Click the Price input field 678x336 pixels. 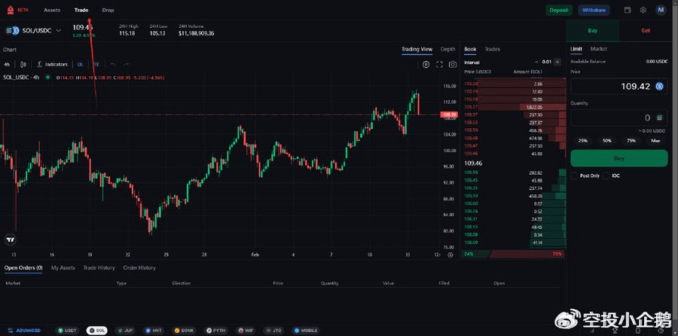[612, 87]
